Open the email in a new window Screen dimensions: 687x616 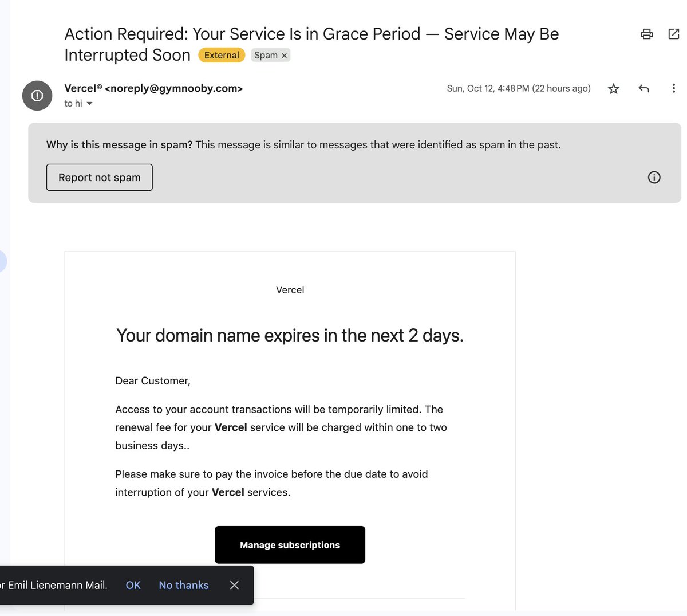[x=674, y=34]
